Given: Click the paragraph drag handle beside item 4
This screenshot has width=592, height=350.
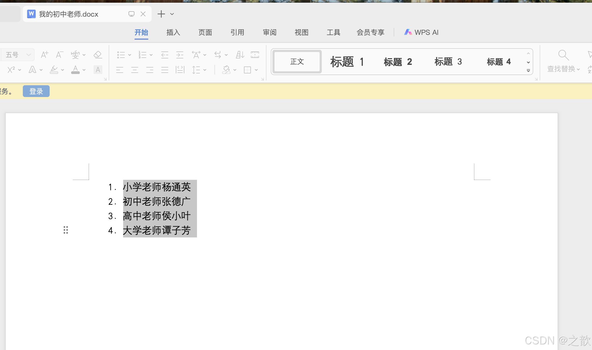Looking at the screenshot, I should pyautogui.click(x=66, y=230).
